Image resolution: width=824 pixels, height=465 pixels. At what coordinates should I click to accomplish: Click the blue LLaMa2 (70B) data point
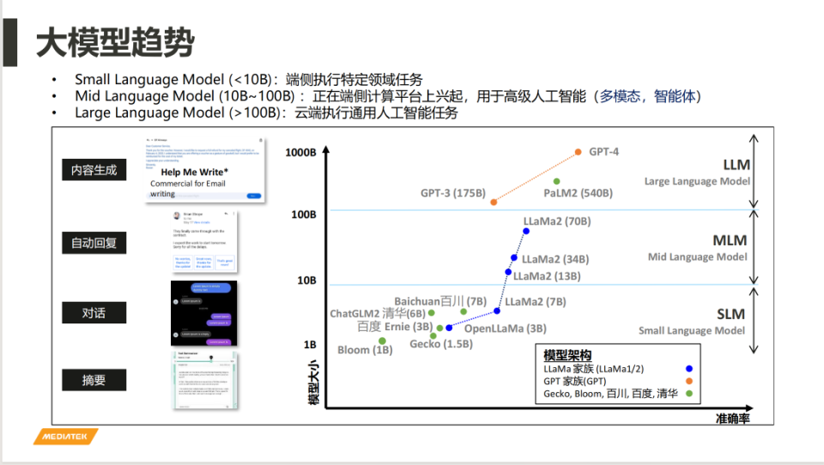pyautogui.click(x=526, y=231)
